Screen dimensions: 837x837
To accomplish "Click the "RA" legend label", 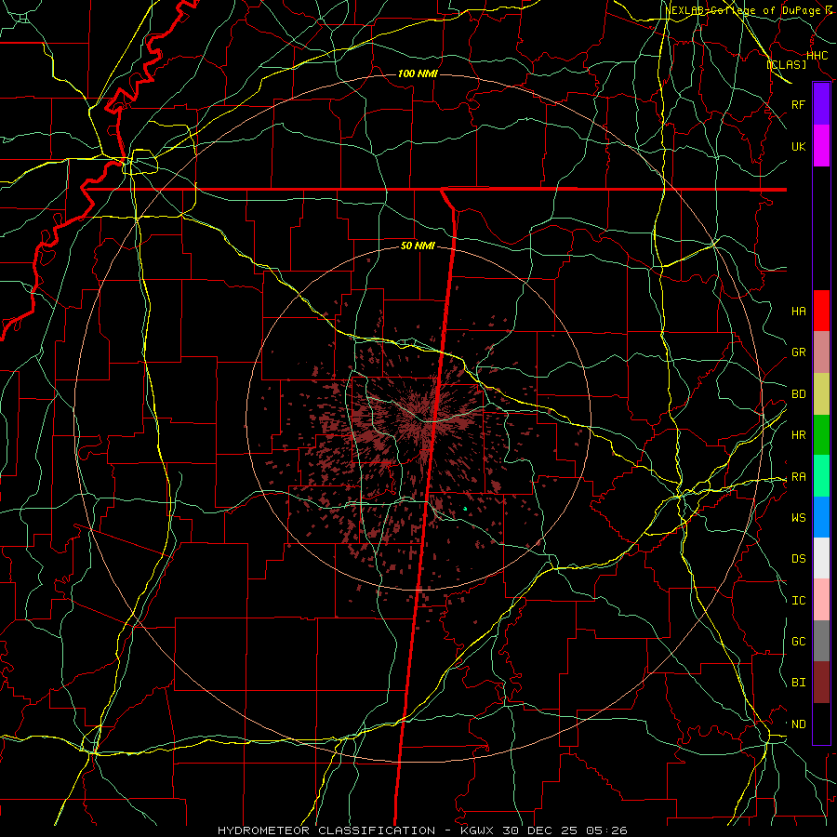I will coord(798,477).
